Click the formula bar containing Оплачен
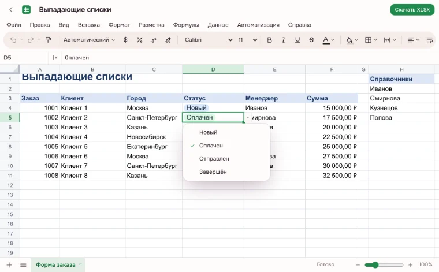The image size is (439, 272). (x=249, y=58)
